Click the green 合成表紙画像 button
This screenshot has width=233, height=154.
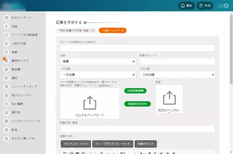(136, 91)
